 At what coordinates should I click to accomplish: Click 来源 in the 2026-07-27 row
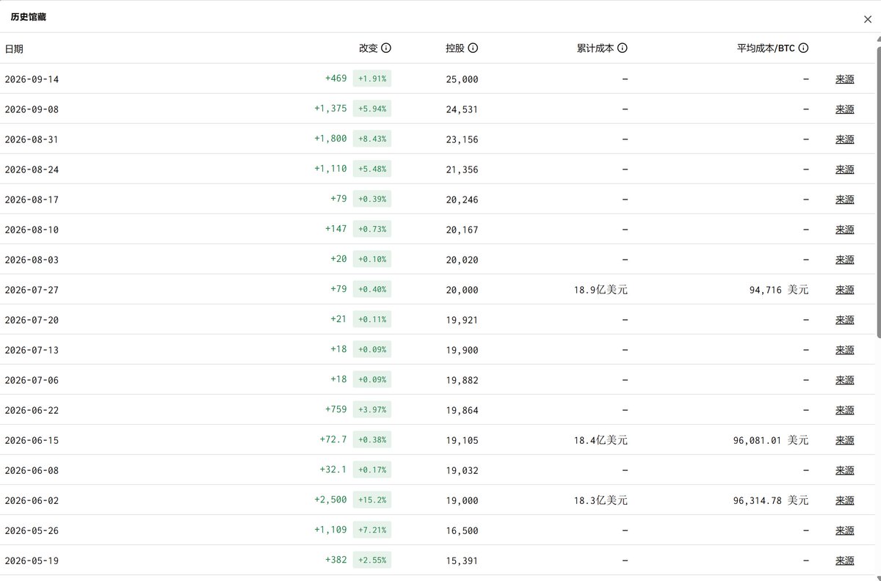coord(845,290)
